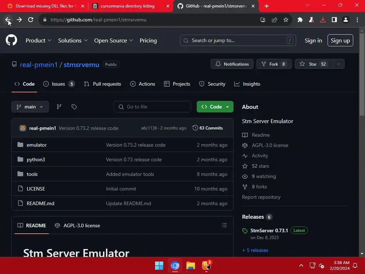The height and width of the screenshot is (274, 365).
Task: Show hidden tray icons chevron
Action: click(x=301, y=265)
